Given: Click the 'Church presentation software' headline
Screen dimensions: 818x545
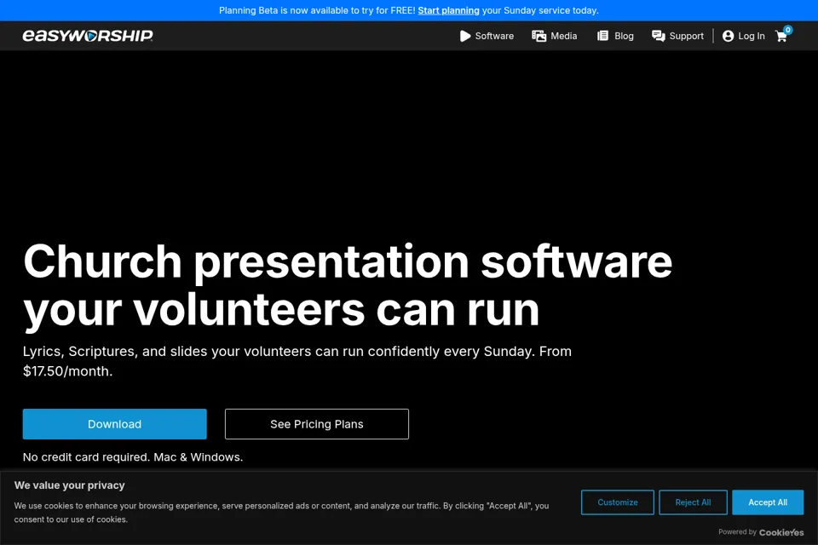Looking at the screenshot, I should (x=348, y=261).
